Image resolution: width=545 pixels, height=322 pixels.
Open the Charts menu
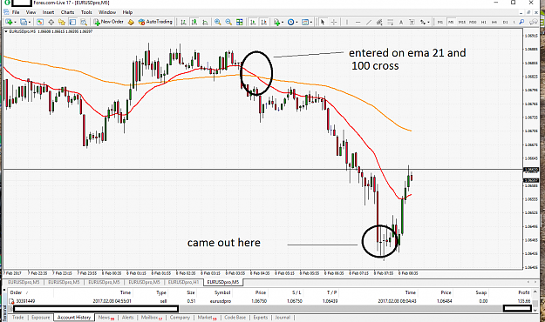click(67, 12)
